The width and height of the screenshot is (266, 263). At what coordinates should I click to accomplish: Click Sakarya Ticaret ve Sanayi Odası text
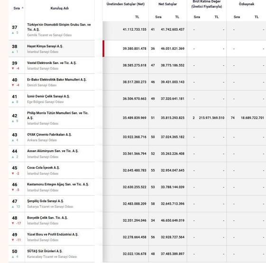click(50, 207)
